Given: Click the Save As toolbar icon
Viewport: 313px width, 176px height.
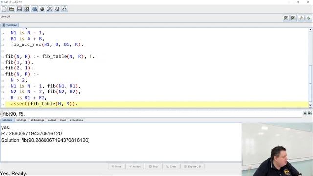Looking at the screenshot, I should tap(27, 9).
